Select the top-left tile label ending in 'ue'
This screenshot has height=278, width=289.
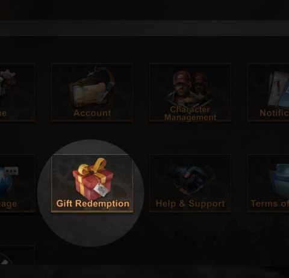point(3,113)
